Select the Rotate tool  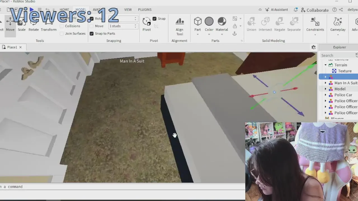pyautogui.click(x=34, y=25)
